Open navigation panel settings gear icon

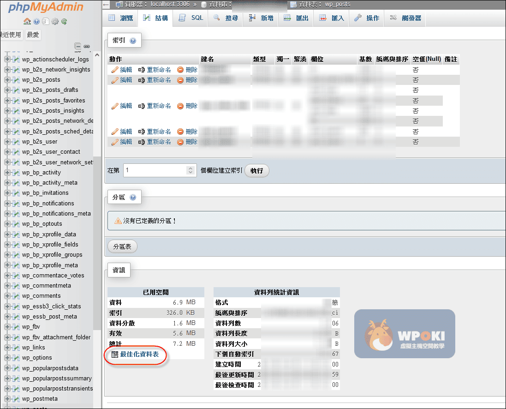tap(55, 21)
